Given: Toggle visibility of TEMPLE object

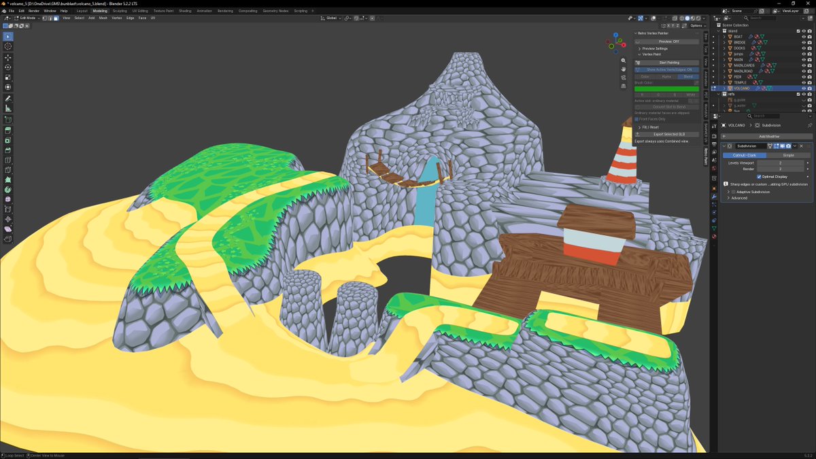Looking at the screenshot, I should click(x=804, y=82).
